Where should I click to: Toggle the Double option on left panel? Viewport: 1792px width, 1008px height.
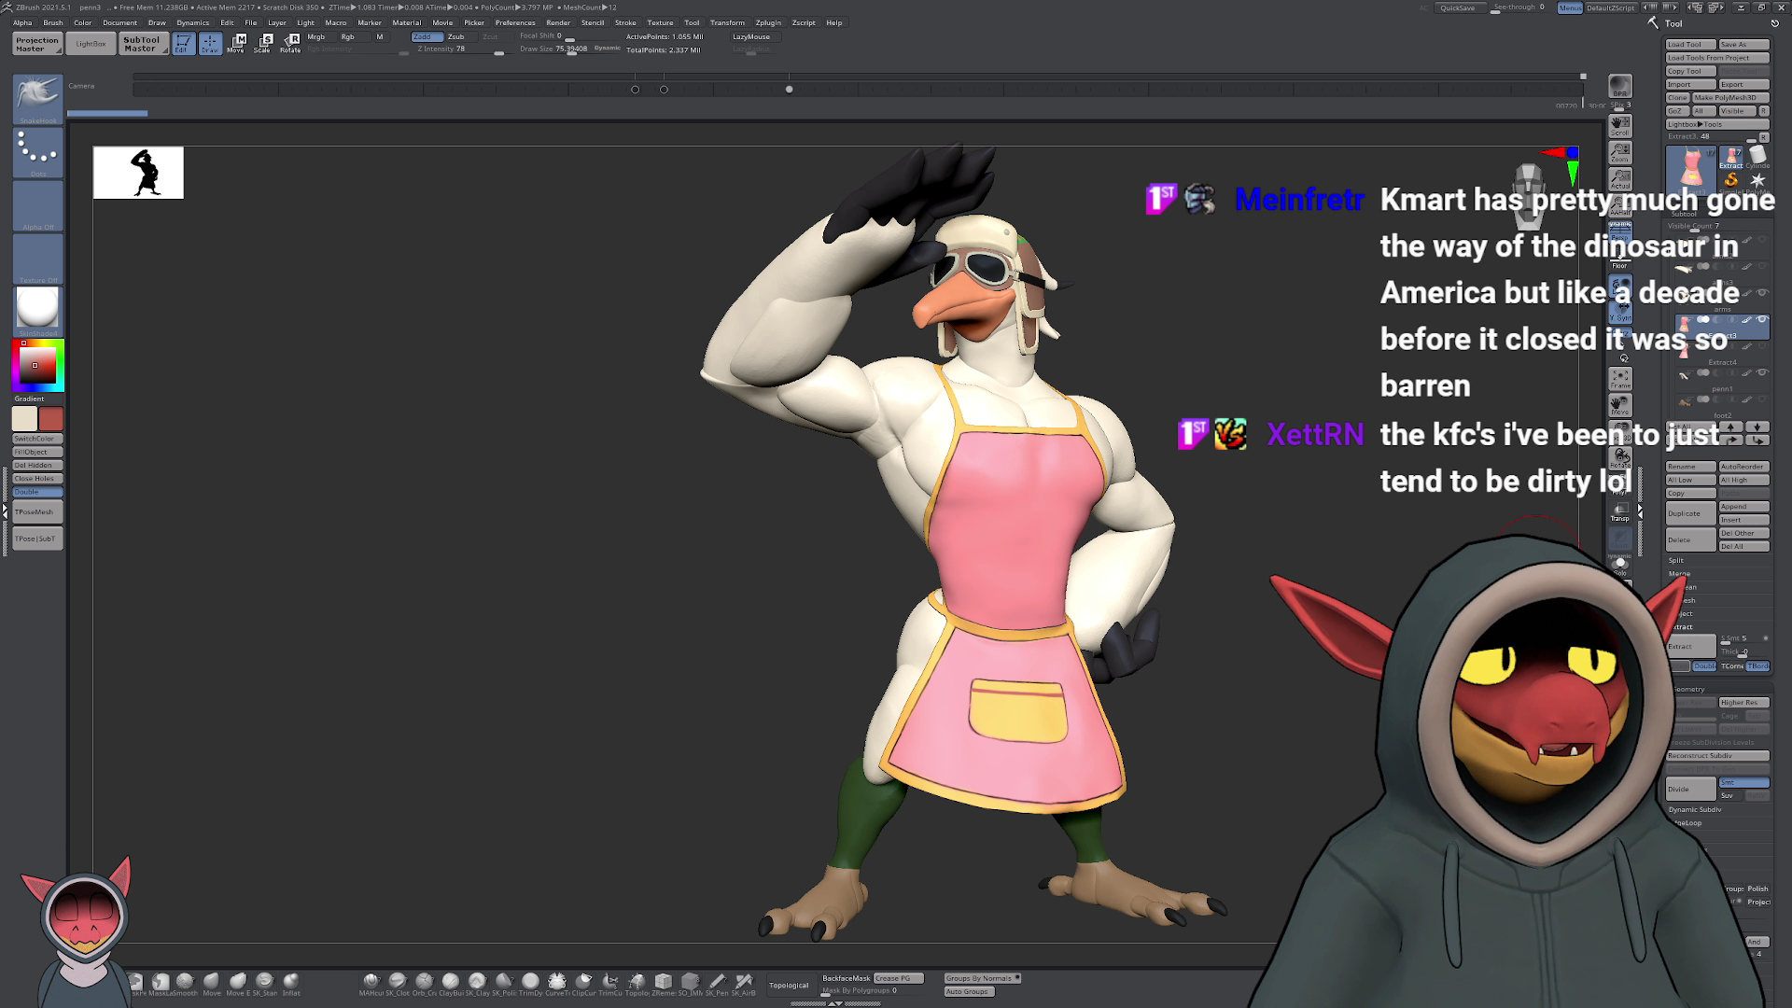37,492
